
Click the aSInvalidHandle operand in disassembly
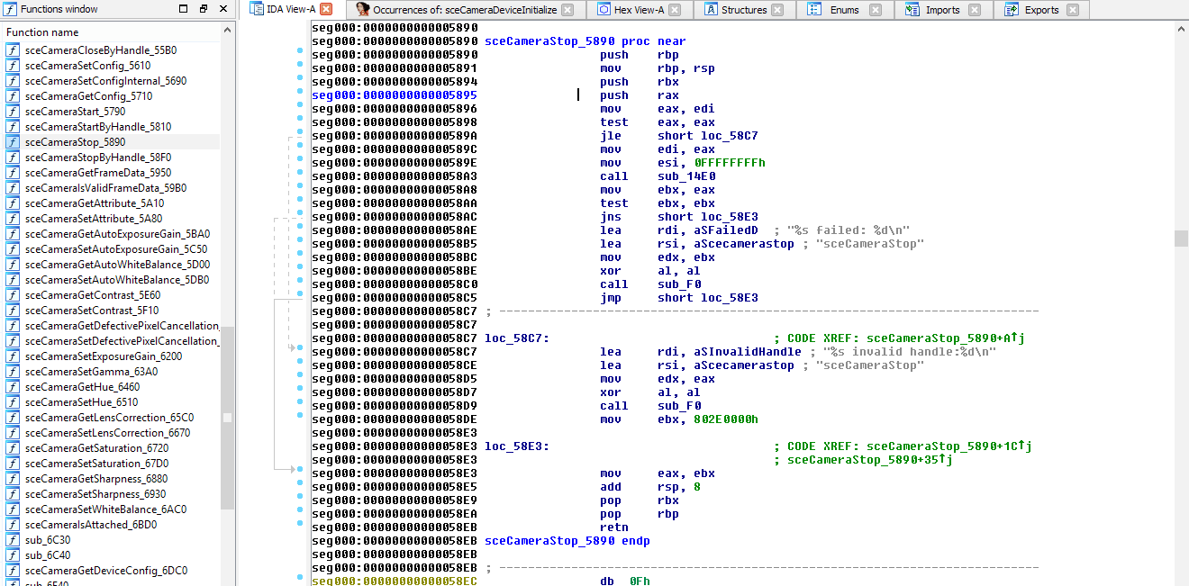(x=748, y=352)
